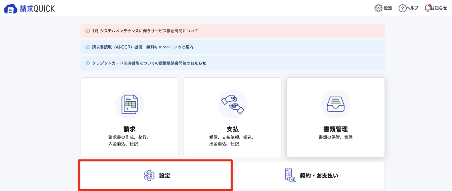Click the ヘルプ question mark icon
This screenshot has height=191, width=452.
402,8
